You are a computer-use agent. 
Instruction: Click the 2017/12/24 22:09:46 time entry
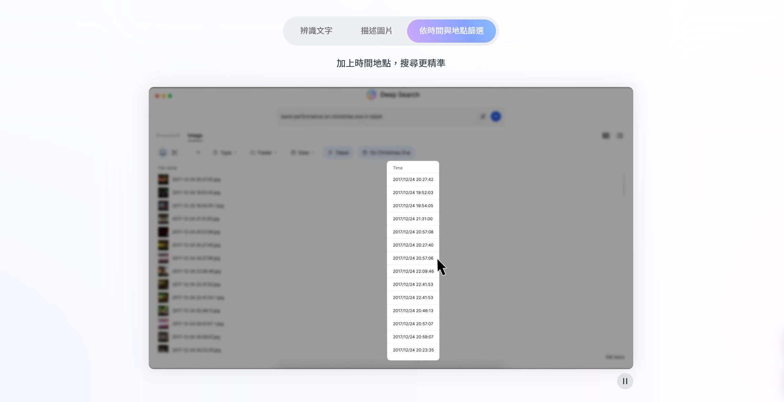click(413, 271)
